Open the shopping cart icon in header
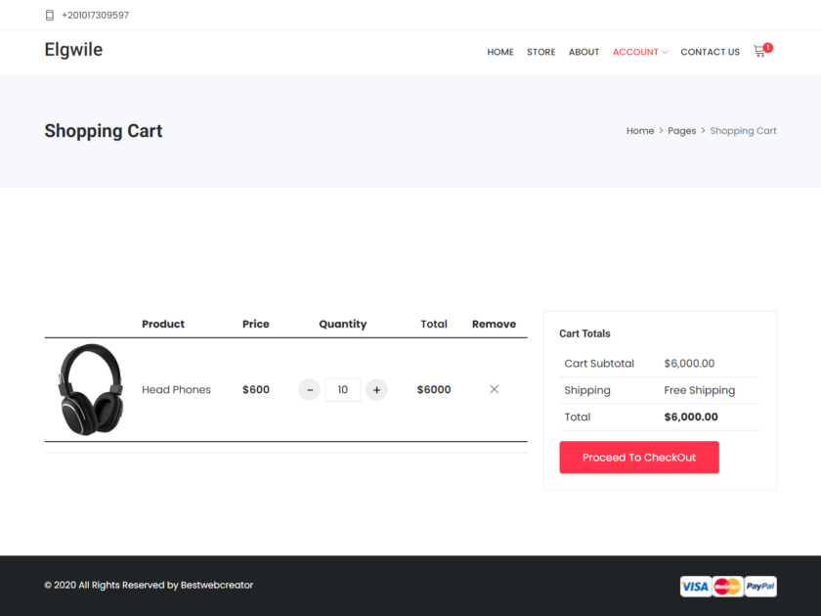821x616 pixels. pyautogui.click(x=759, y=52)
